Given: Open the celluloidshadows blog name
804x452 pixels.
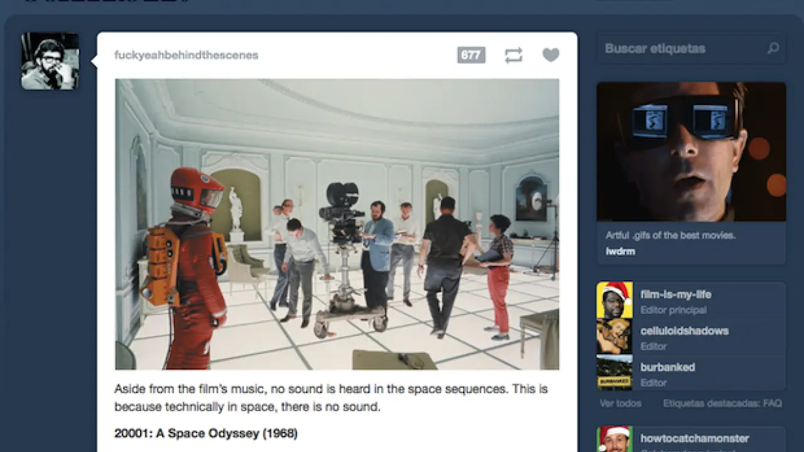Looking at the screenshot, I should pyautogui.click(x=684, y=331).
